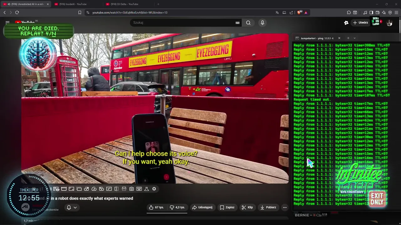
Task: Click the music note playlist icon
Action: (365, 12)
